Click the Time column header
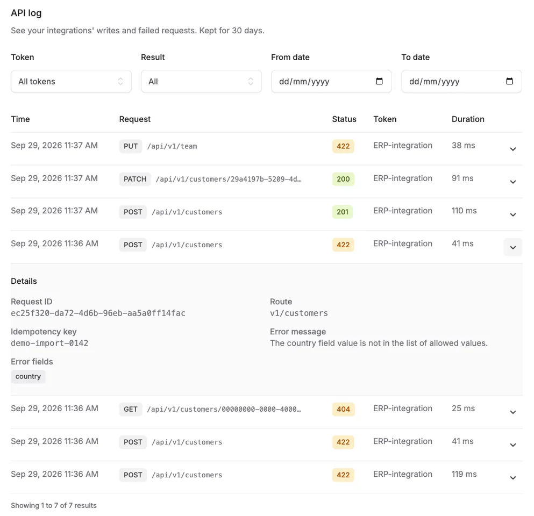534x516 pixels. pos(20,119)
